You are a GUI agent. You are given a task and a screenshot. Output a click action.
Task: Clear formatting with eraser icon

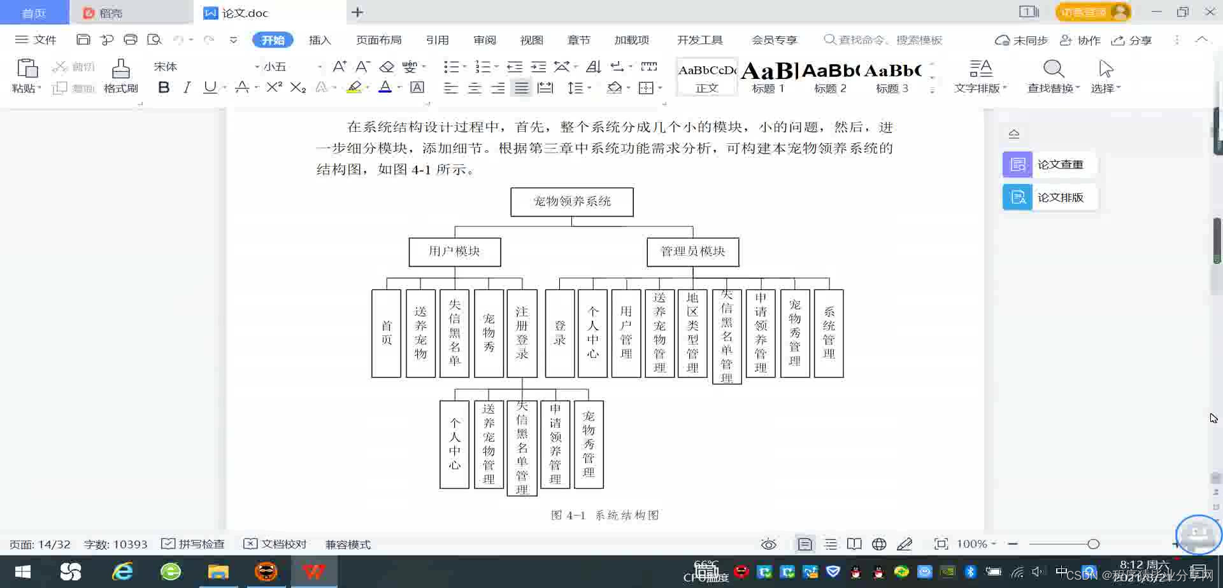[x=387, y=66]
